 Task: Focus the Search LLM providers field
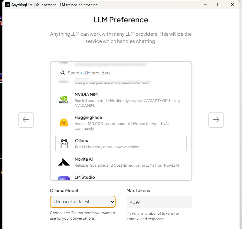tap(121, 73)
